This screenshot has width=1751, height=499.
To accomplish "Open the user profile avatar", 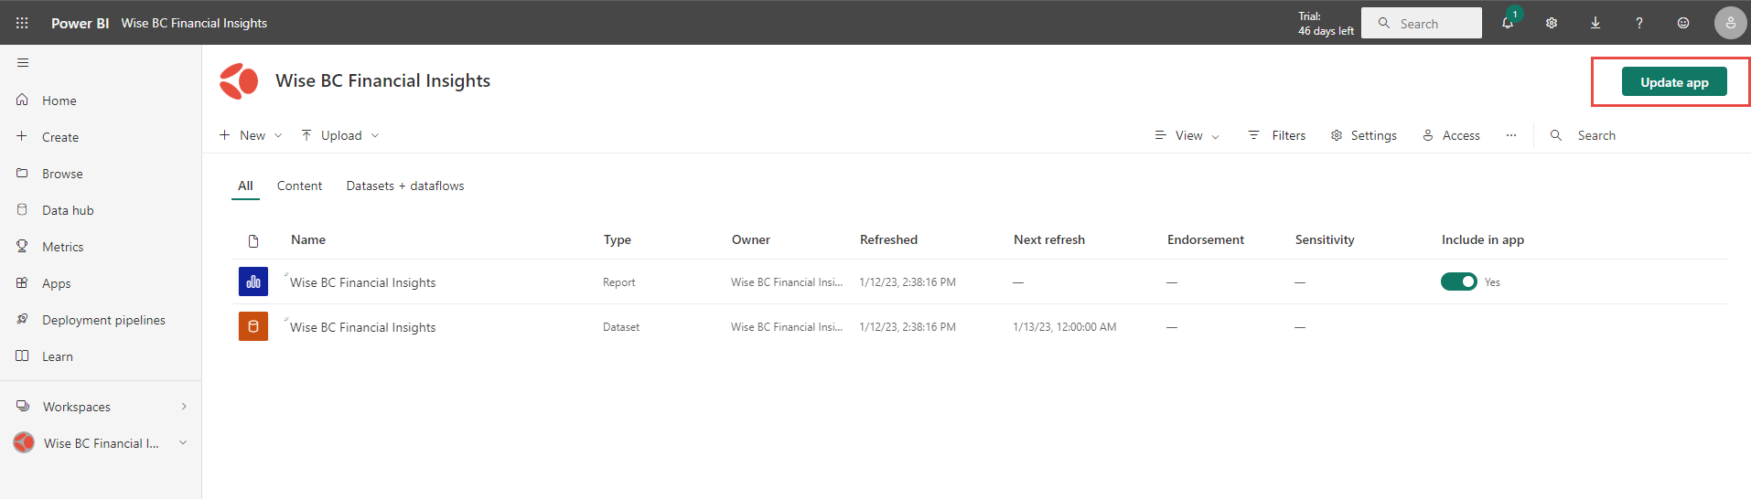I will (x=1729, y=23).
